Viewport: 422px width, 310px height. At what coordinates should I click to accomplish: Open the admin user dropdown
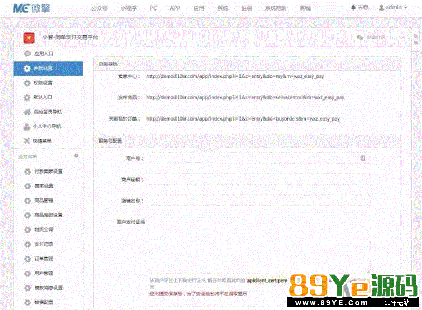[393, 8]
